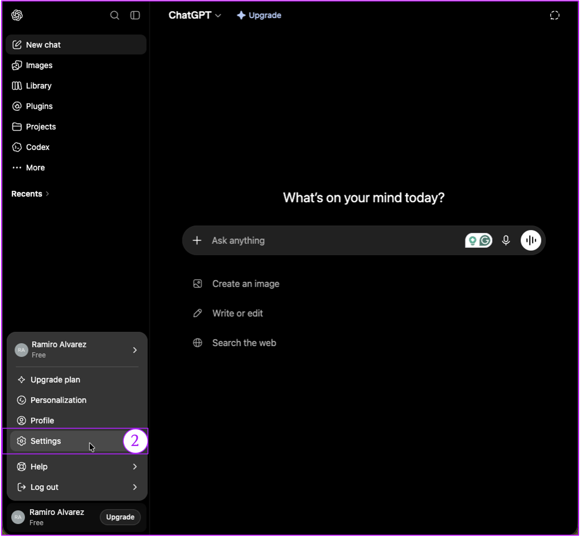Click the plus attach icon in the prompt box

pyautogui.click(x=197, y=240)
